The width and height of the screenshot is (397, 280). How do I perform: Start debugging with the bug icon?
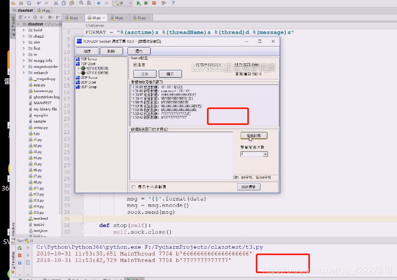coord(146,3)
